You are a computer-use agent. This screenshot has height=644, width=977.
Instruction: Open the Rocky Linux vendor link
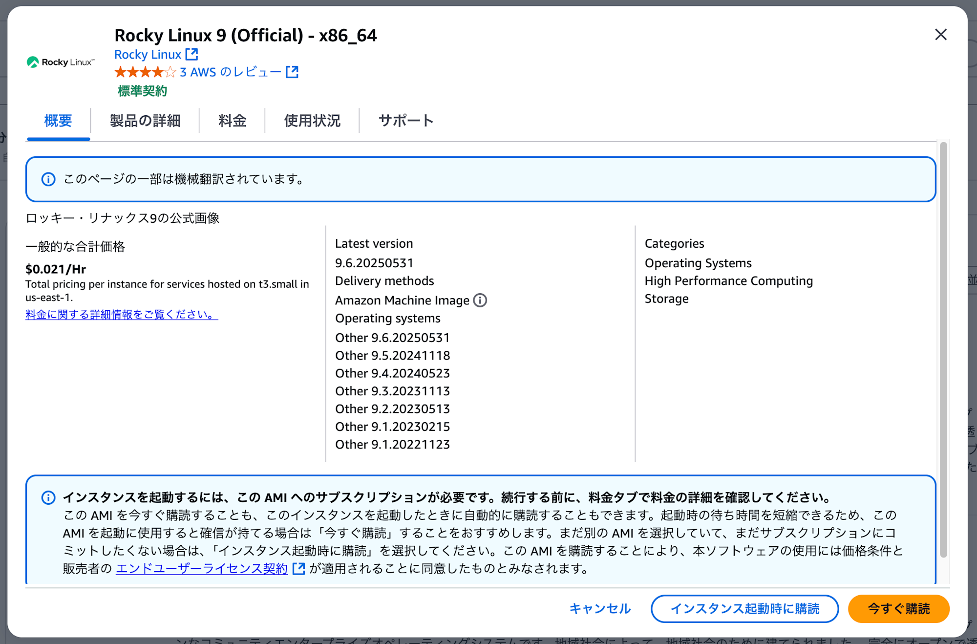[x=148, y=54]
